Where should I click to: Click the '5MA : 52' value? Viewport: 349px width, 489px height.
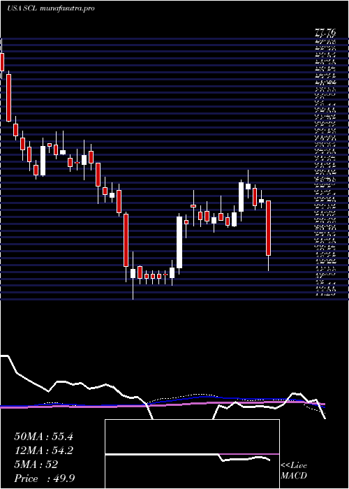[x=36, y=465]
